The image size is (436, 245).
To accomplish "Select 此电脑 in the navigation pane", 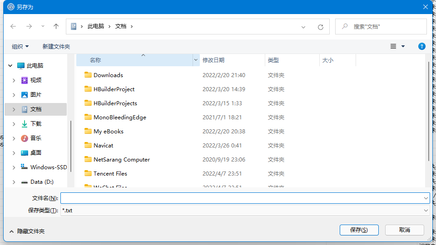I will pos(35,65).
